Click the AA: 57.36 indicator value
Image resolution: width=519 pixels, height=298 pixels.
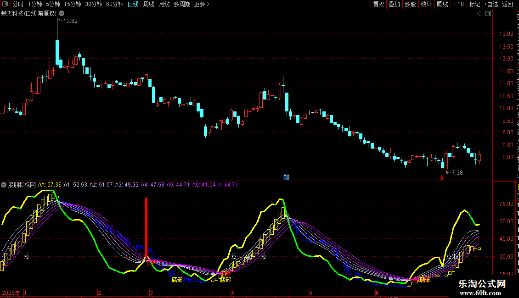pos(50,185)
